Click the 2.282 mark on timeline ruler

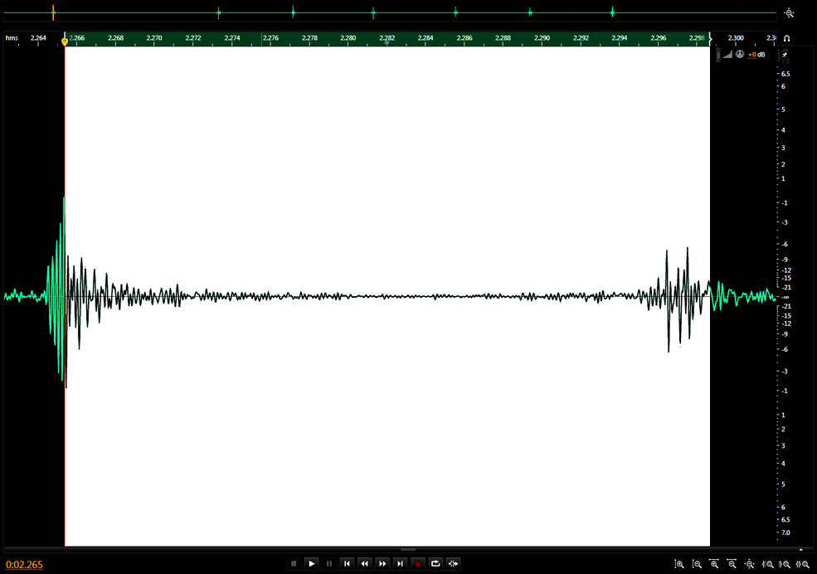coord(387,38)
